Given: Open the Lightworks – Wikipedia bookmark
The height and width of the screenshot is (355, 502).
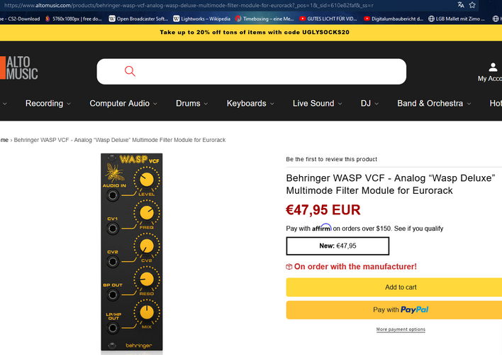Looking at the screenshot, I should pos(201,18).
